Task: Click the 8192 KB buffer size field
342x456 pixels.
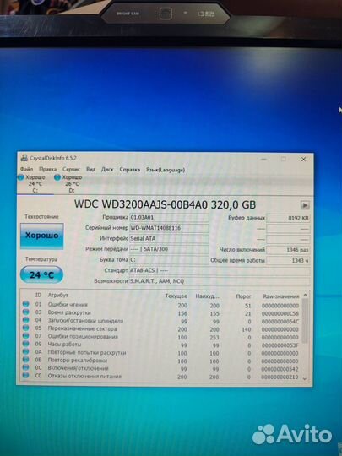Action: [x=288, y=218]
